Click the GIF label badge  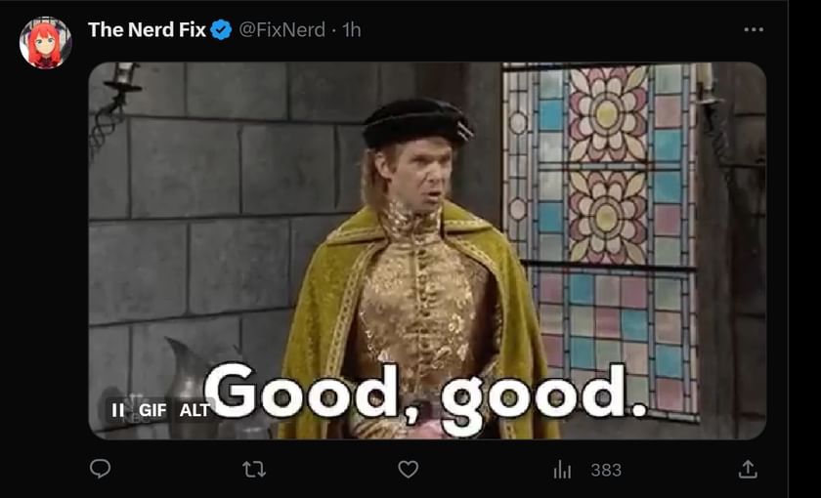point(152,410)
